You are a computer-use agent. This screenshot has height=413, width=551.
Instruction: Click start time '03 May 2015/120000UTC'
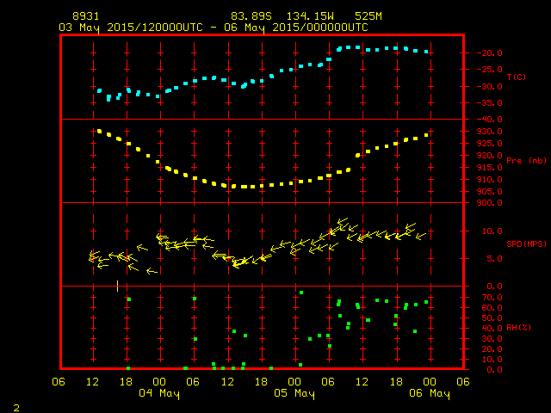click(x=131, y=28)
